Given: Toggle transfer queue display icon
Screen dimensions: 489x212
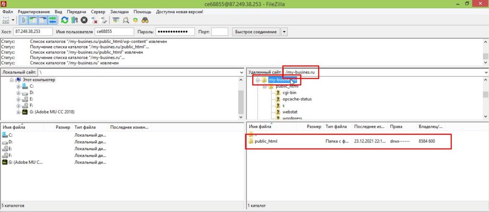Looking at the screenshot, I should 52,20.
